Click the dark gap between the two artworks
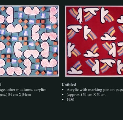The image size is (123, 120). (62, 41)
